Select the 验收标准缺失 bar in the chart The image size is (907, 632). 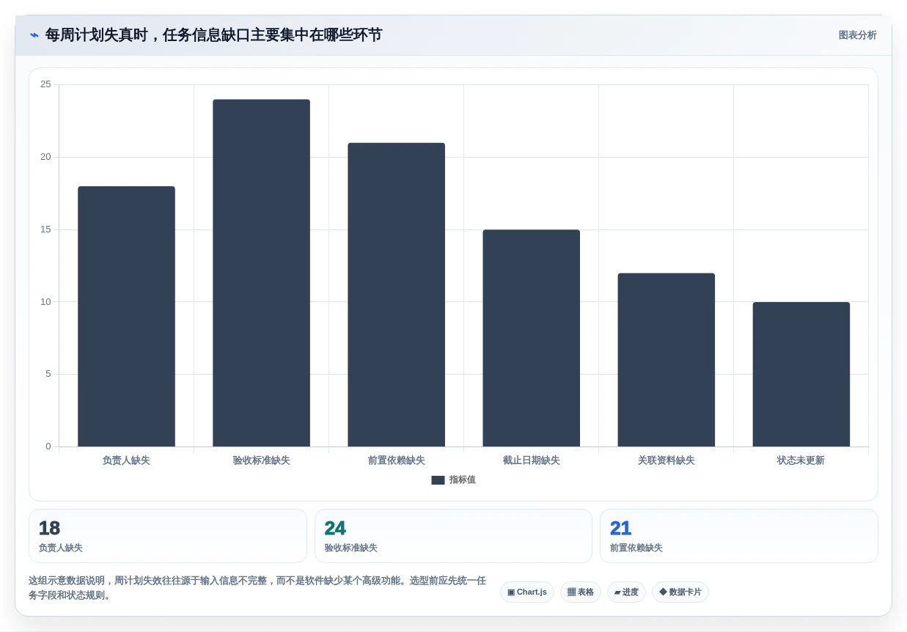point(261,273)
